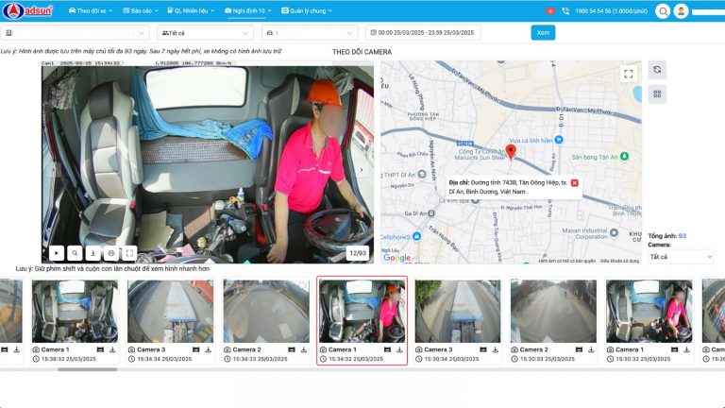This screenshot has width=725, height=408.
Task: Open the search icon in top bar
Action: coord(663,11)
